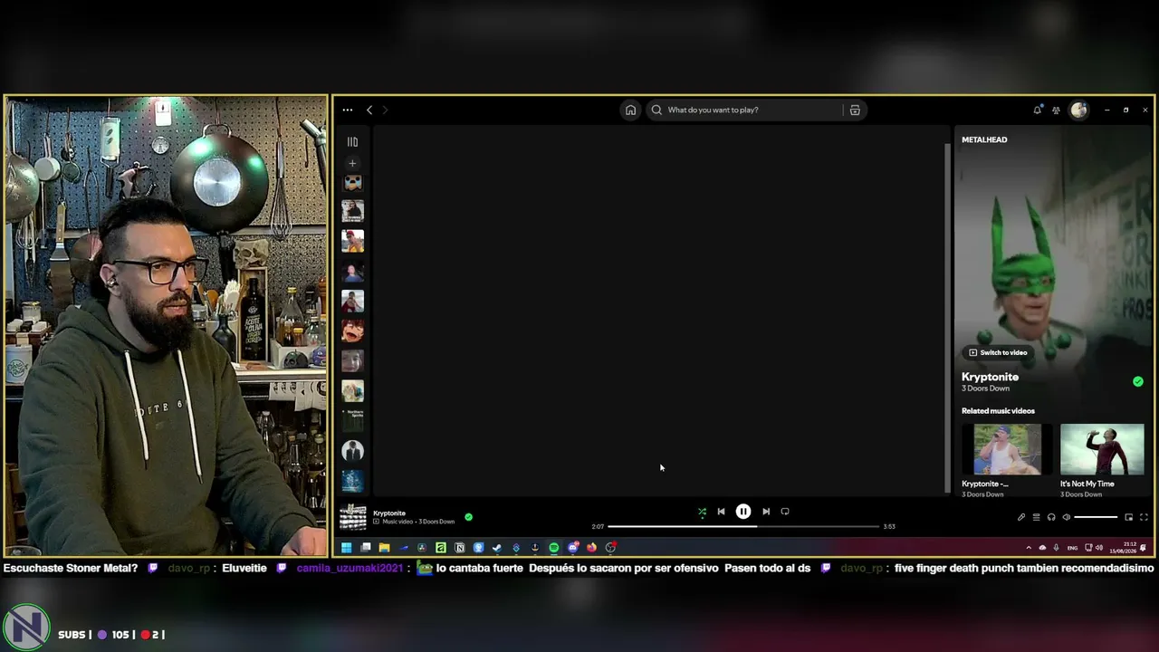Mute the volume speaker icon

1067,517
